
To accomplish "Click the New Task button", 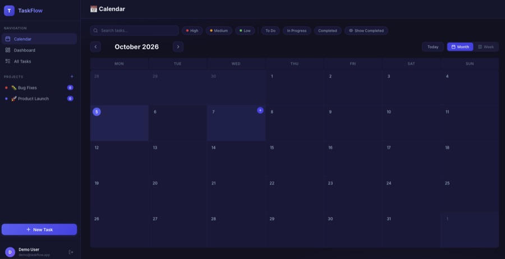I will pyautogui.click(x=39, y=229).
